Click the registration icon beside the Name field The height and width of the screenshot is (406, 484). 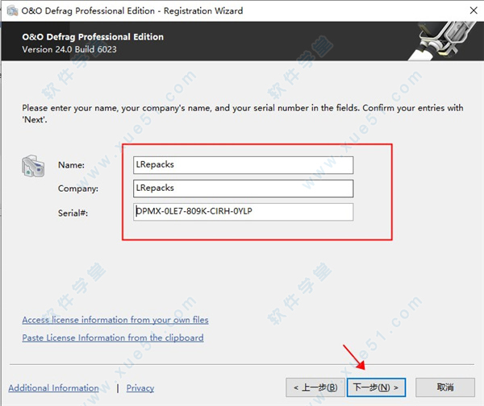33,166
